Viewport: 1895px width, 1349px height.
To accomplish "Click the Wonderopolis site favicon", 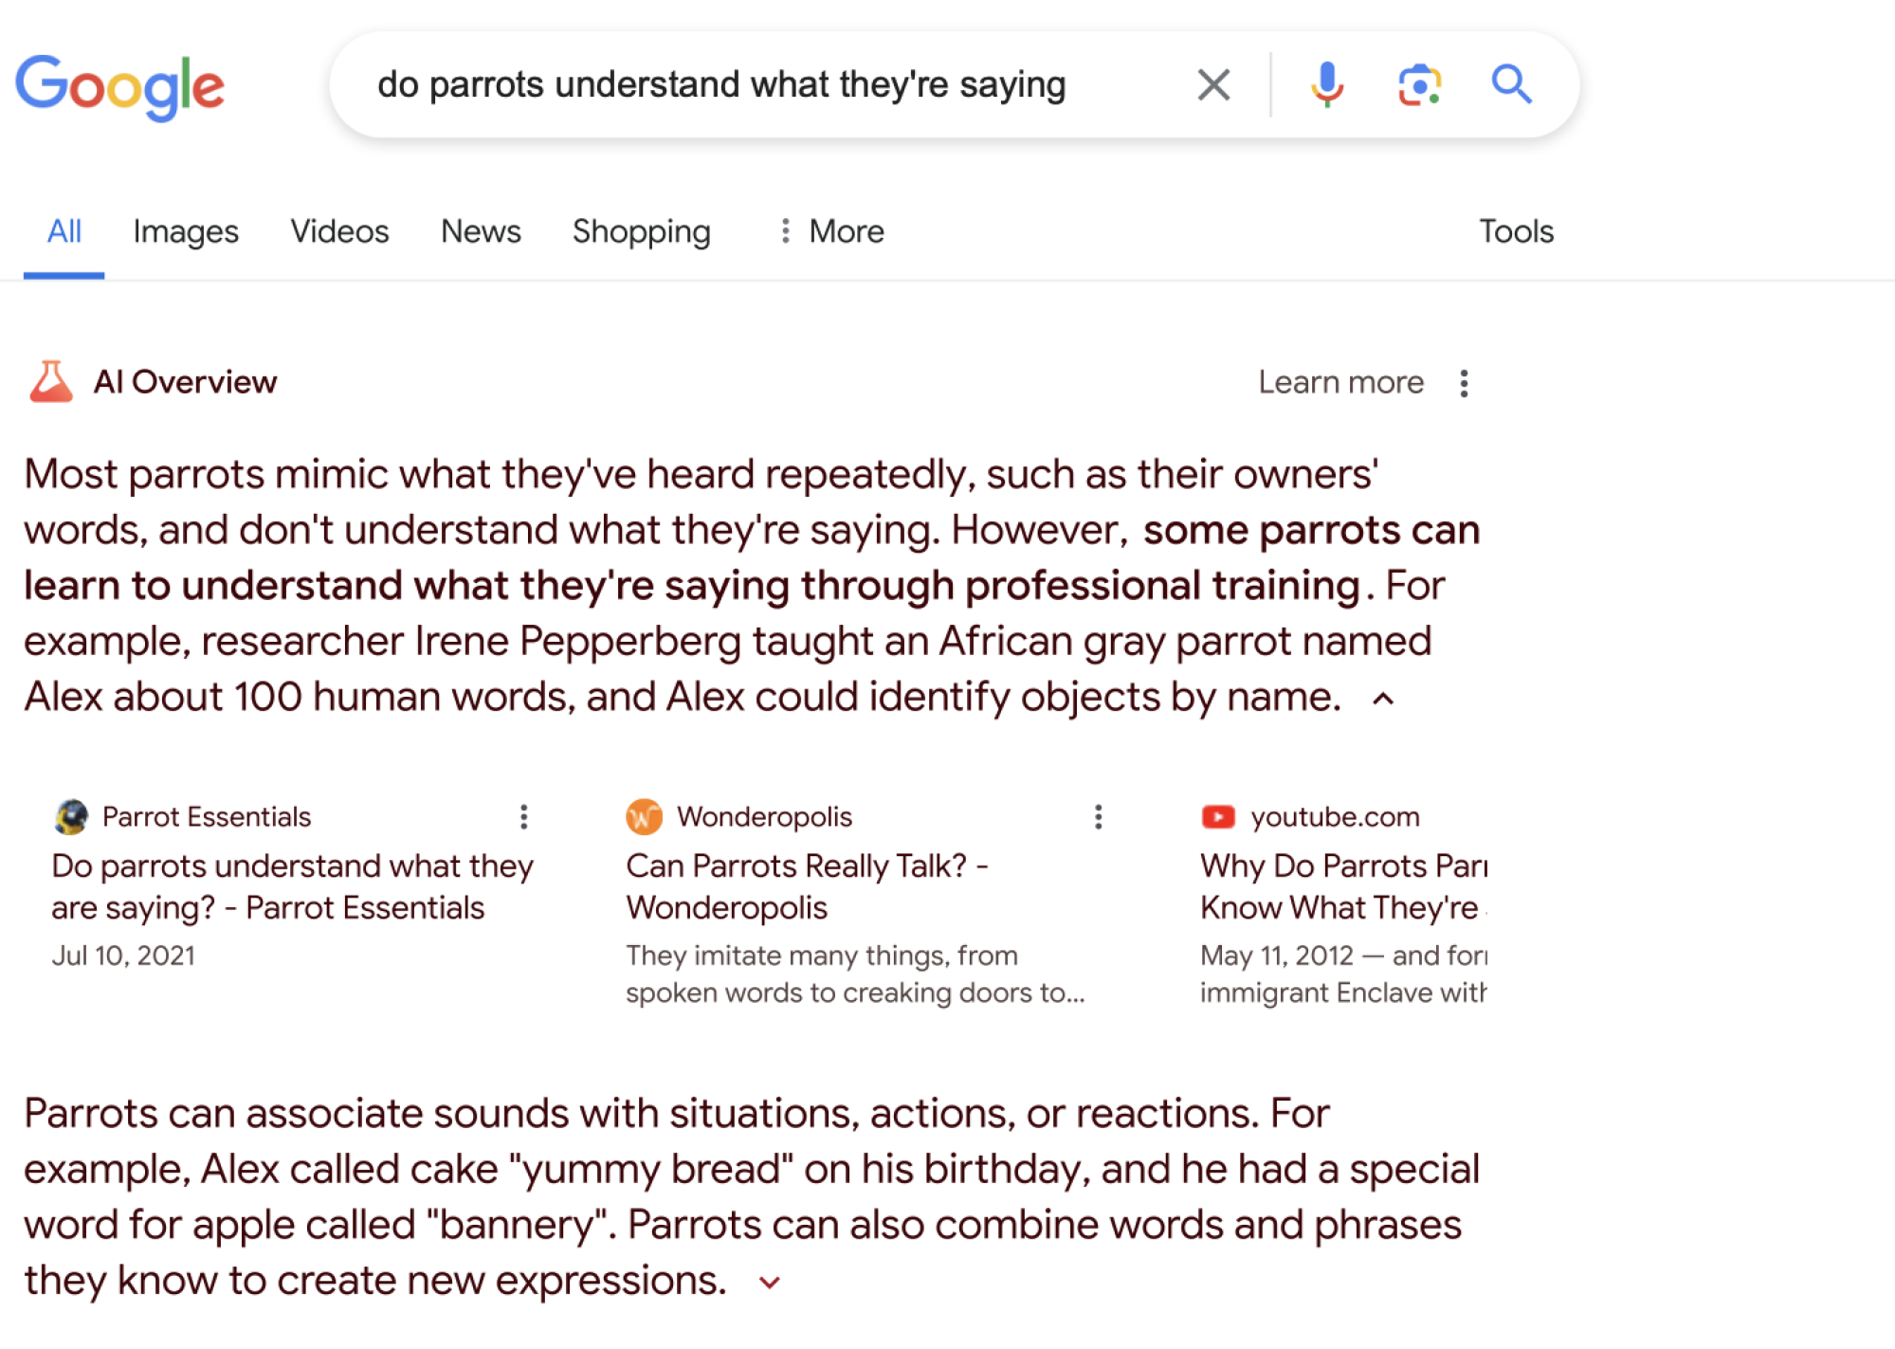I will click(x=645, y=816).
